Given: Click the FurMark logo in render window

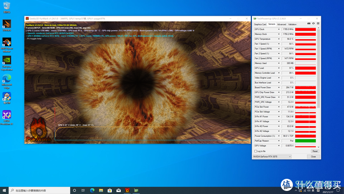Looking at the screenshot, I should point(39,130).
